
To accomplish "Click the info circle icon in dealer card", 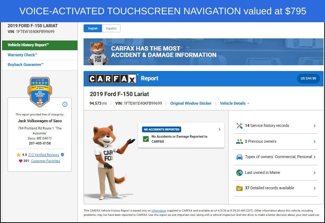I will point(65,104).
